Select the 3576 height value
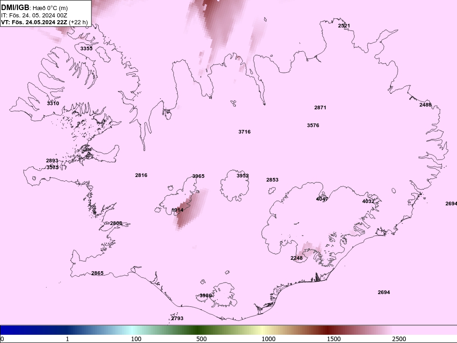 313,125
